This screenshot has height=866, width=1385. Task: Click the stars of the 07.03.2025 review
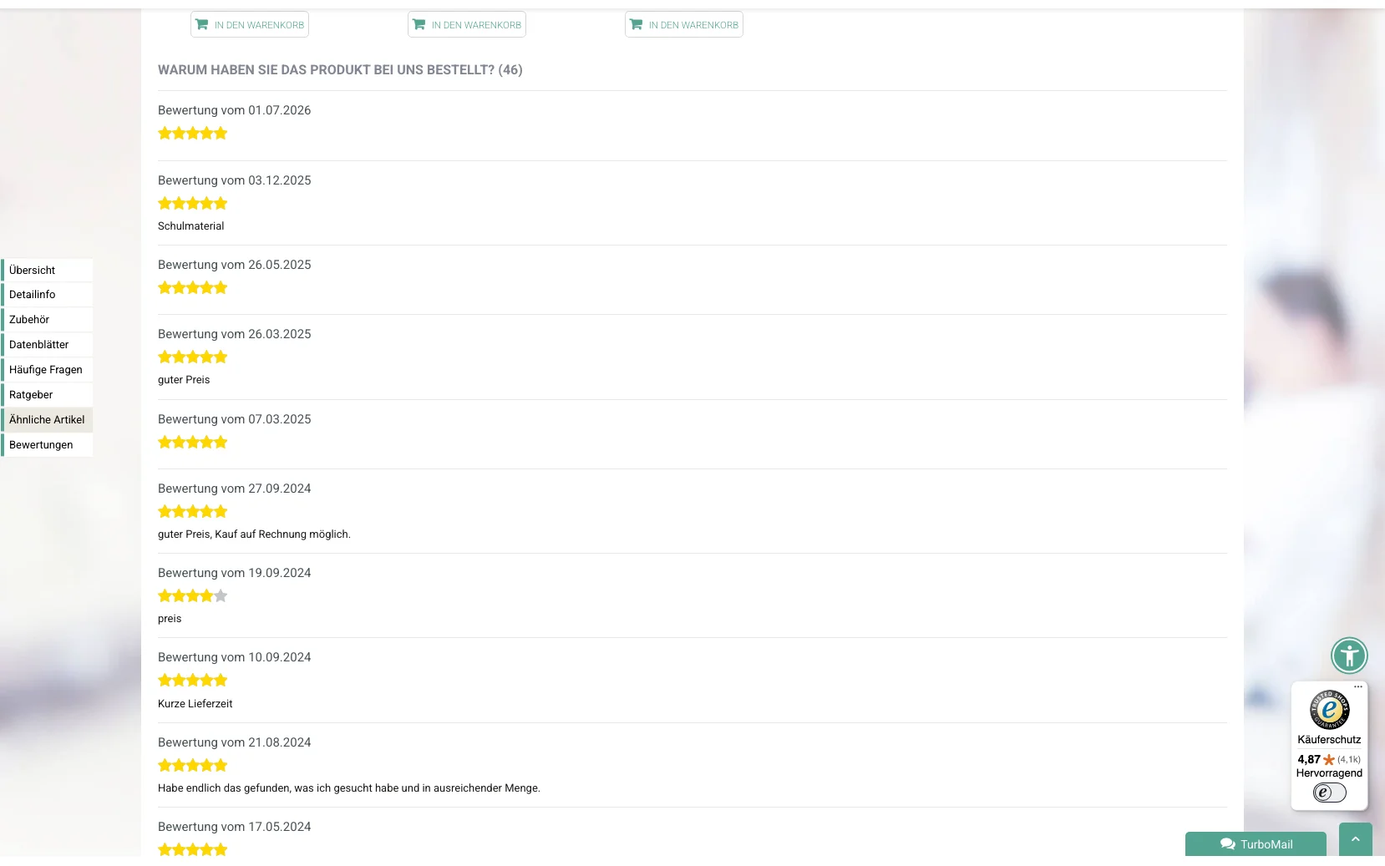(193, 442)
